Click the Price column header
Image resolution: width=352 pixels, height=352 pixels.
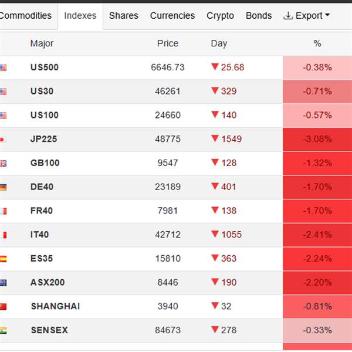pyautogui.click(x=168, y=43)
